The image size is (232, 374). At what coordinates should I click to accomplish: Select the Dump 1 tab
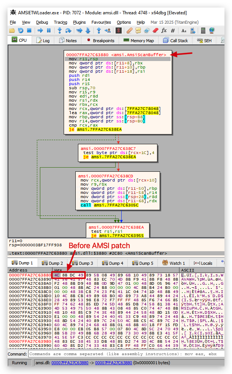coord(23,263)
